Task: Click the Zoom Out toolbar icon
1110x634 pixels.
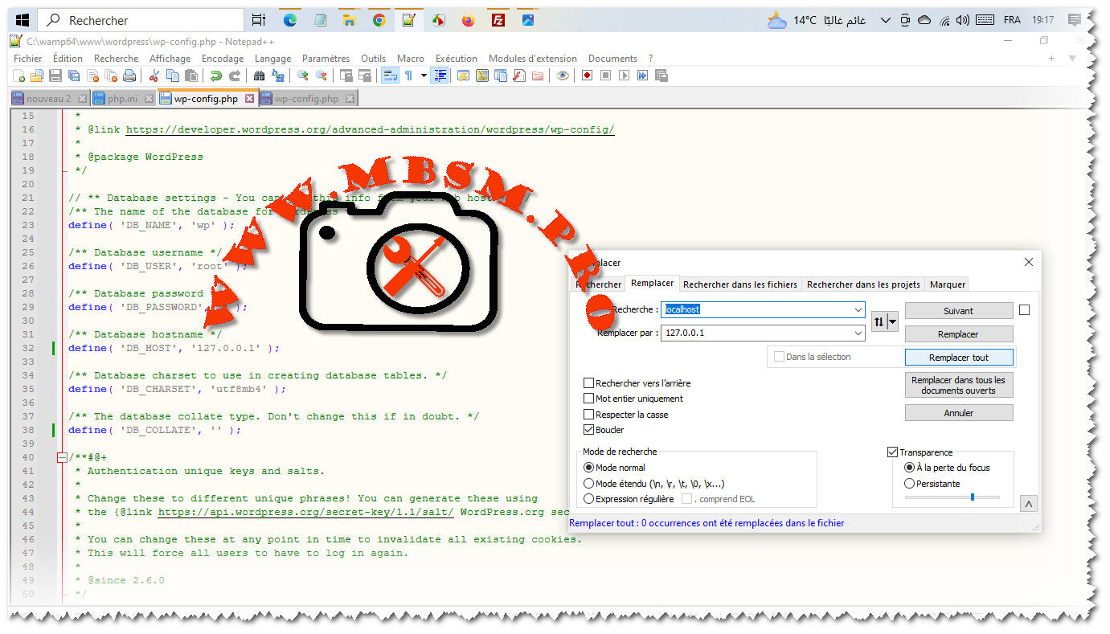Action: [x=322, y=76]
